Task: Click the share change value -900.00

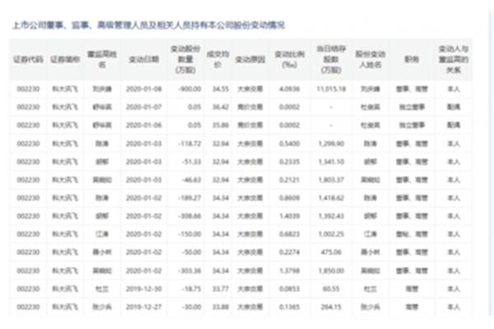Action: coord(189,89)
